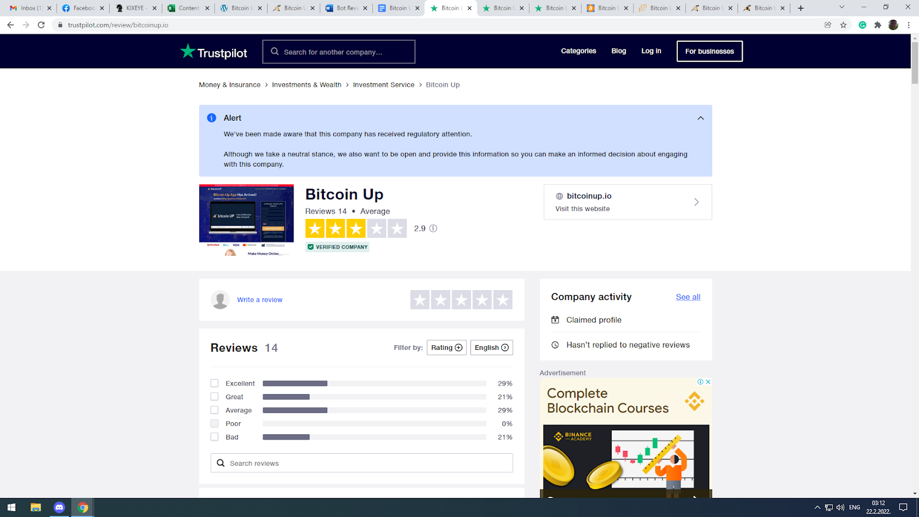The width and height of the screenshot is (919, 517).
Task: Collapse the Alert banner with the chevron
Action: coord(700,118)
